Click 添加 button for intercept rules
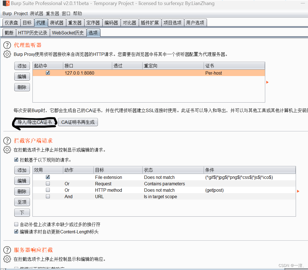308x270 pixels. pyautogui.click(x=22, y=170)
